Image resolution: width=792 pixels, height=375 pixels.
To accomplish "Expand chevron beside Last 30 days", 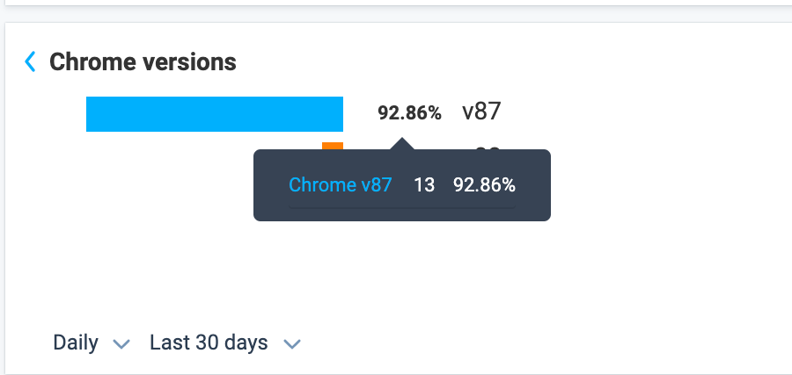I will click(292, 344).
